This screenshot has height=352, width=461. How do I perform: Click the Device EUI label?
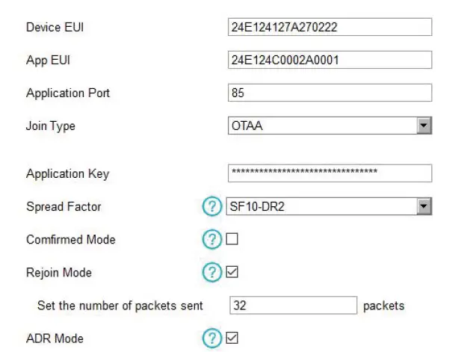[55, 27]
